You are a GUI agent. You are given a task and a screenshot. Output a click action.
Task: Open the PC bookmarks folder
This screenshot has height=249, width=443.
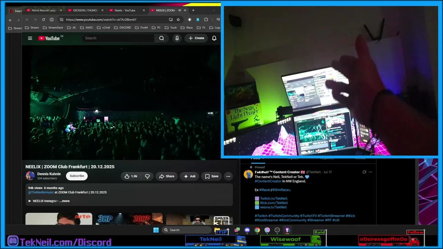(x=156, y=28)
